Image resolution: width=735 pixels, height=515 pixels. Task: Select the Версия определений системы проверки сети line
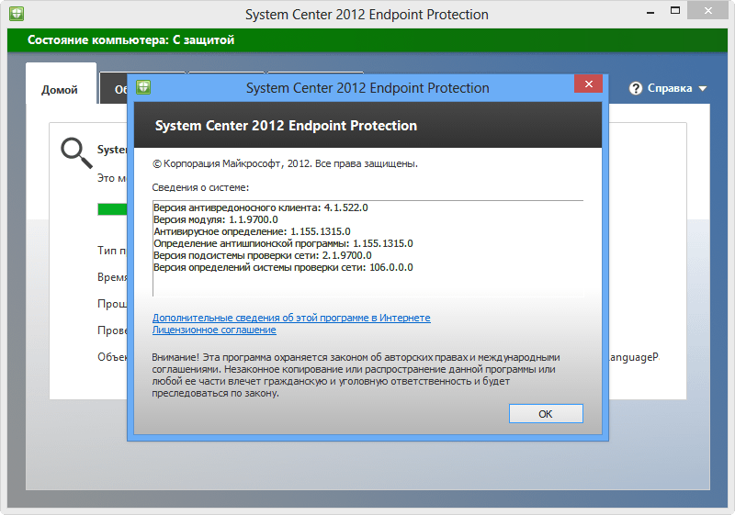[283, 267]
